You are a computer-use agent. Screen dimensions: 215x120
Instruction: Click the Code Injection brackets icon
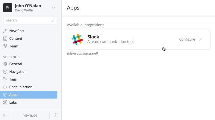pos(5,87)
